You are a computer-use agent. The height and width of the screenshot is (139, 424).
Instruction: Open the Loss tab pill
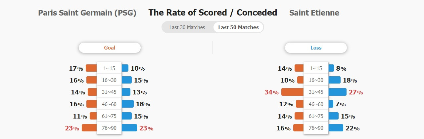pyautogui.click(x=316, y=48)
